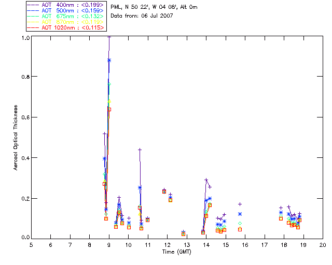This screenshot has height=265, width=332.
Task: Click the x-axis label 12
Action: (x=167, y=245)
